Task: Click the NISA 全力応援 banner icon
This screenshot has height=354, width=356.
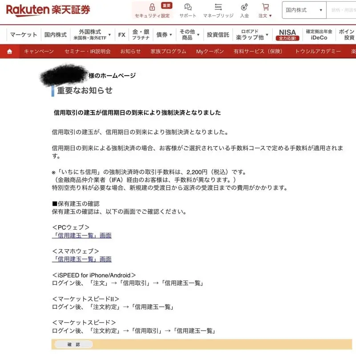Action: (x=287, y=35)
